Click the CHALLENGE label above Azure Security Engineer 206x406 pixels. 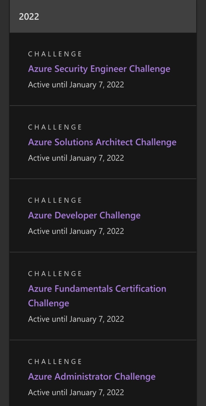55,54
